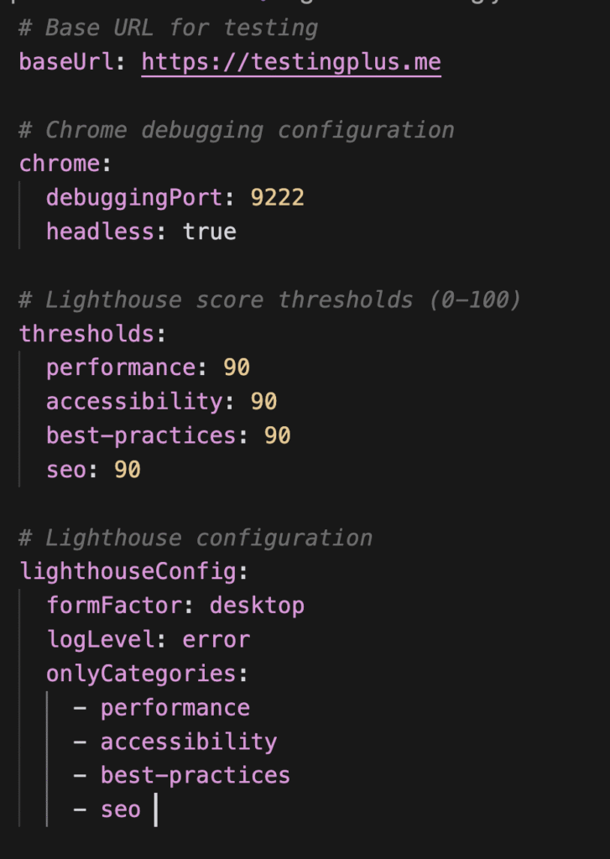Viewport: 610px width, 859px height.
Task: Click the headless value true
Action: (x=209, y=232)
